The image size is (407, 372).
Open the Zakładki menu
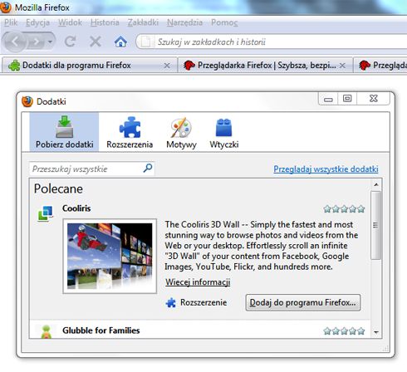click(x=143, y=22)
